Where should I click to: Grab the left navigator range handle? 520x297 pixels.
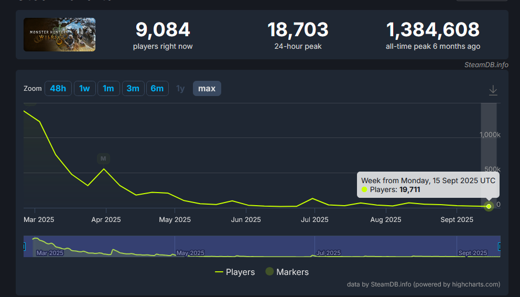[24, 247]
